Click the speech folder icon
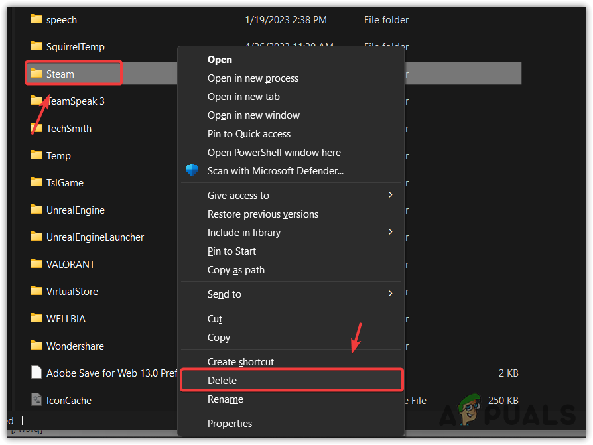 pos(36,19)
